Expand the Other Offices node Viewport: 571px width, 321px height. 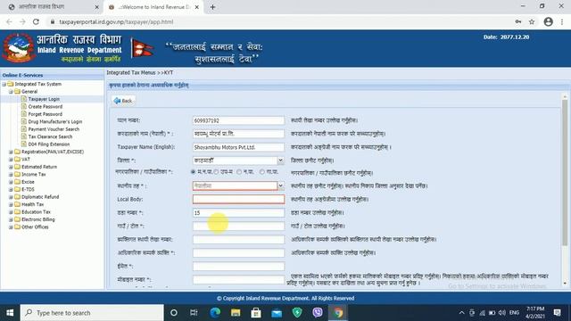coord(11,227)
